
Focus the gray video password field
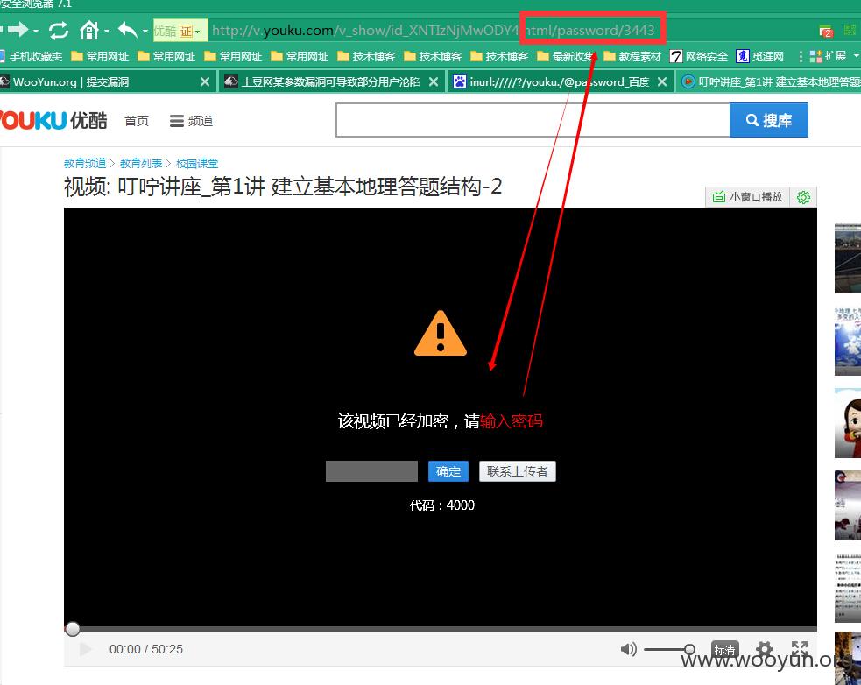371,471
